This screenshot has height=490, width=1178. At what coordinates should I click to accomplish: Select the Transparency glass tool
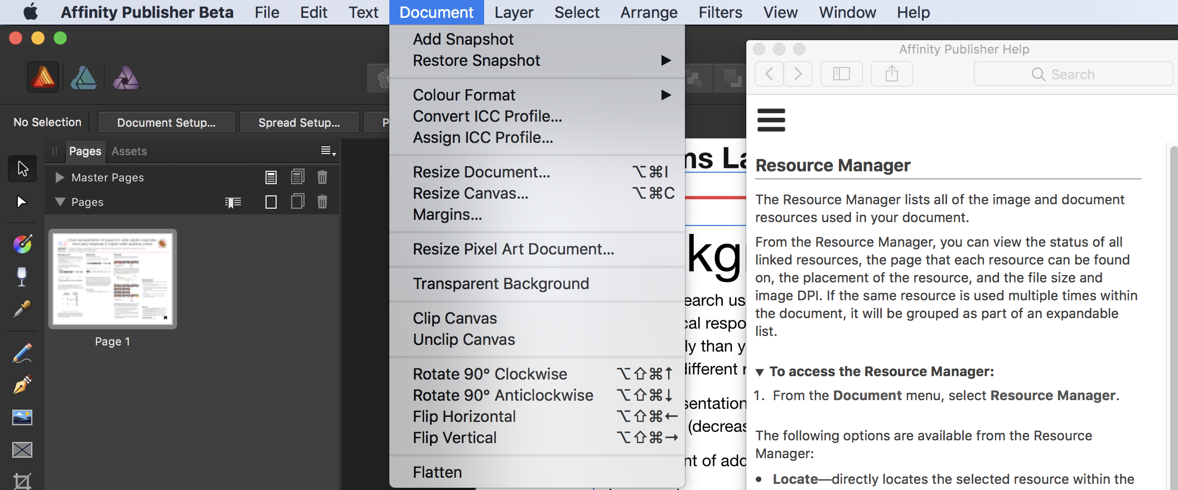click(x=22, y=276)
